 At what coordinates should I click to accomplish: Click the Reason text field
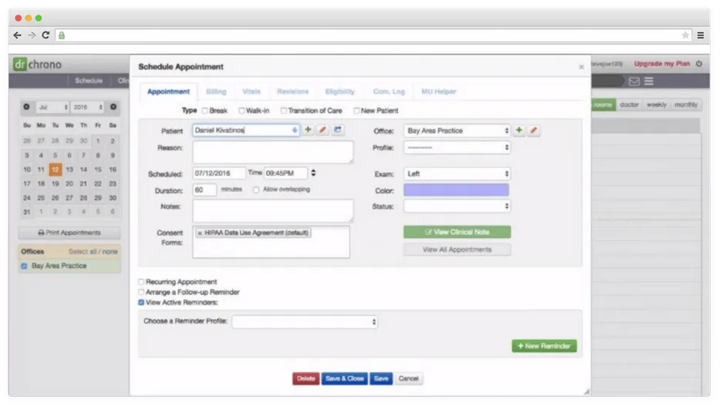pyautogui.click(x=272, y=152)
